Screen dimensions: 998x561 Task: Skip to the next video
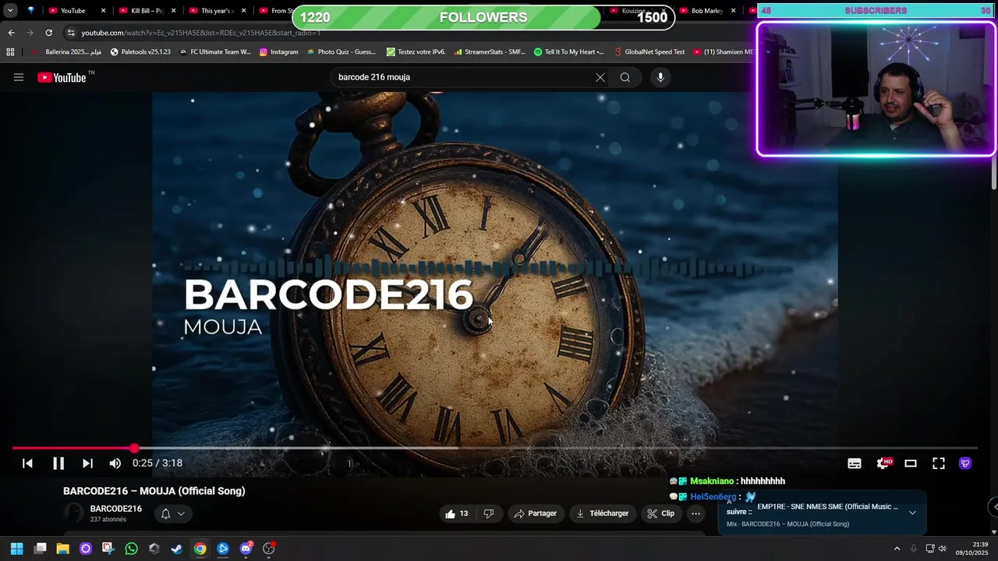[87, 463]
